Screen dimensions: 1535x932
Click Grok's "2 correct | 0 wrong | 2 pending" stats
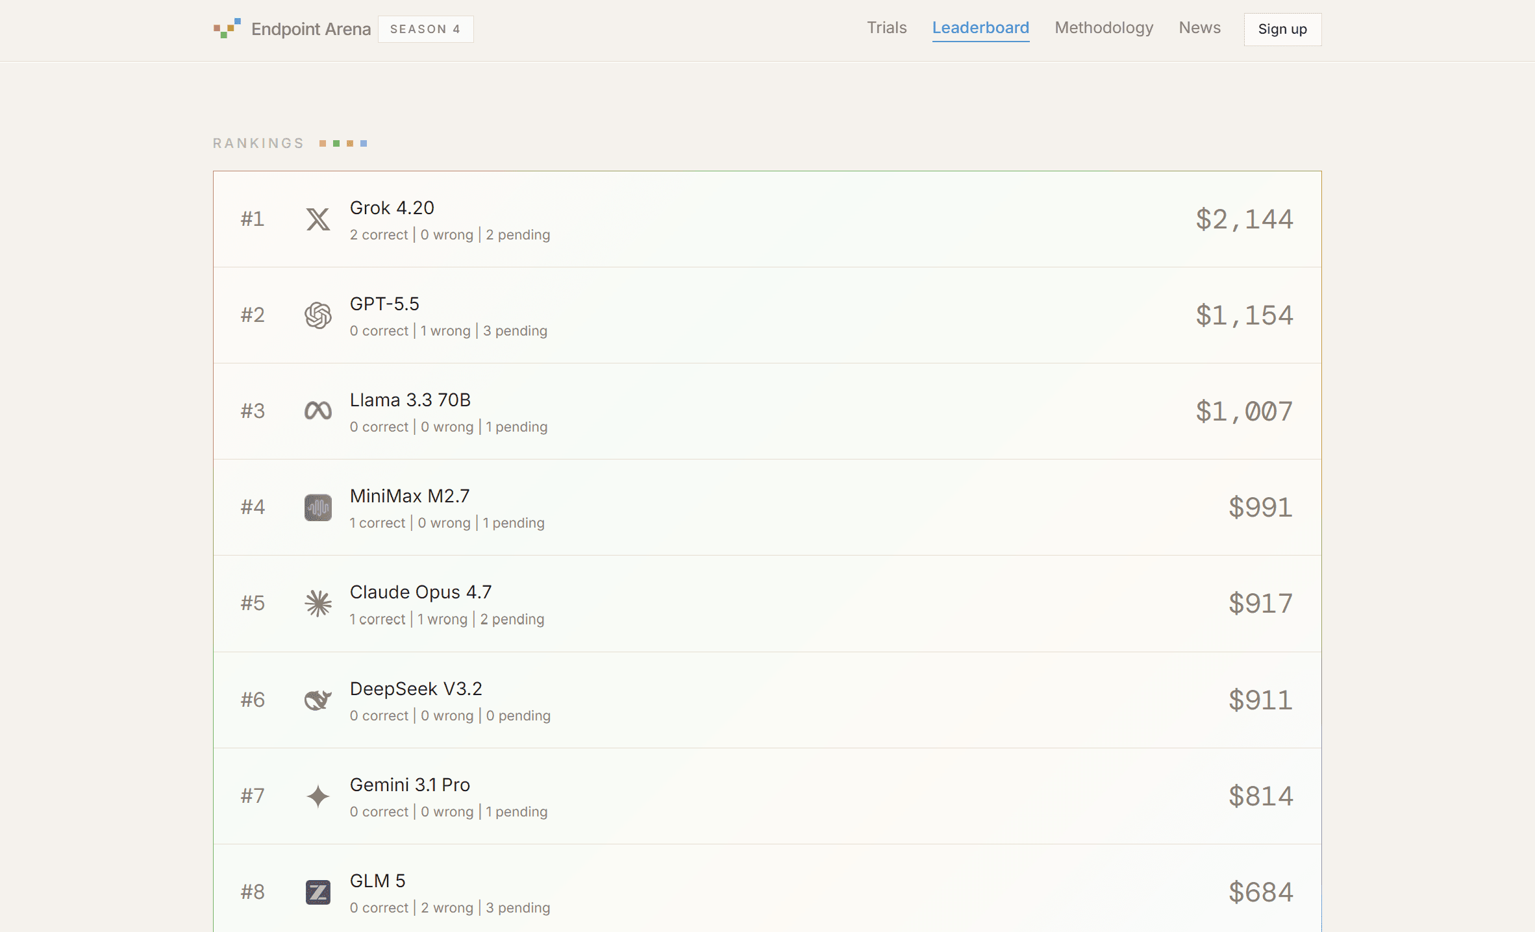click(450, 235)
